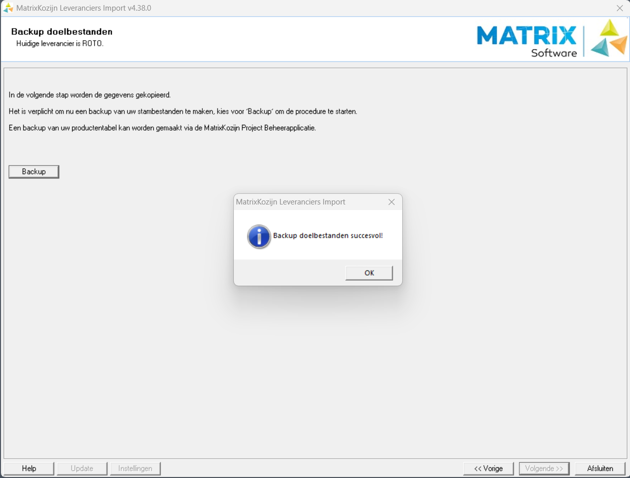Click the Backup button
The image size is (630, 478).
click(34, 172)
